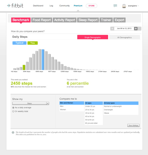Select Women in gender list
The height and width of the screenshot is (155, 148).
pyautogui.click(x=72, y=110)
